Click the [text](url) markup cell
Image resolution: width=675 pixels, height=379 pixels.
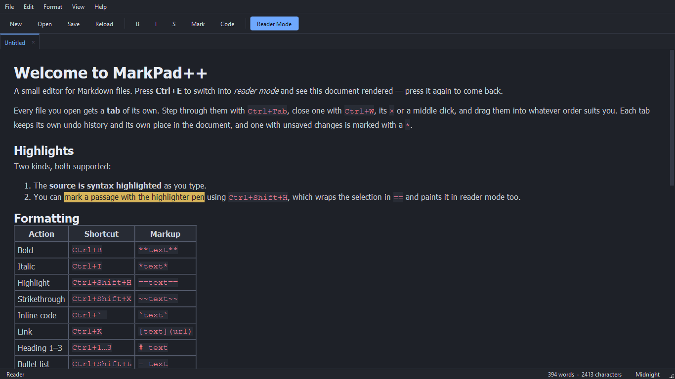[x=166, y=332]
